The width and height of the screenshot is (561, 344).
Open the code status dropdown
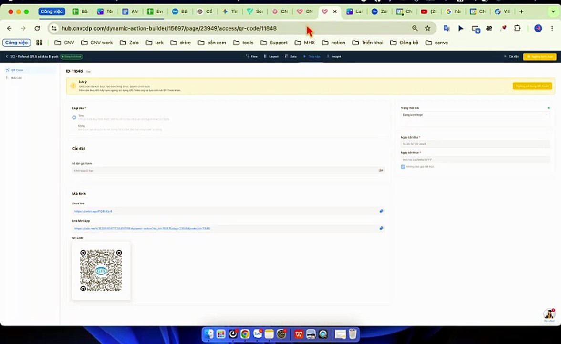coord(475,115)
